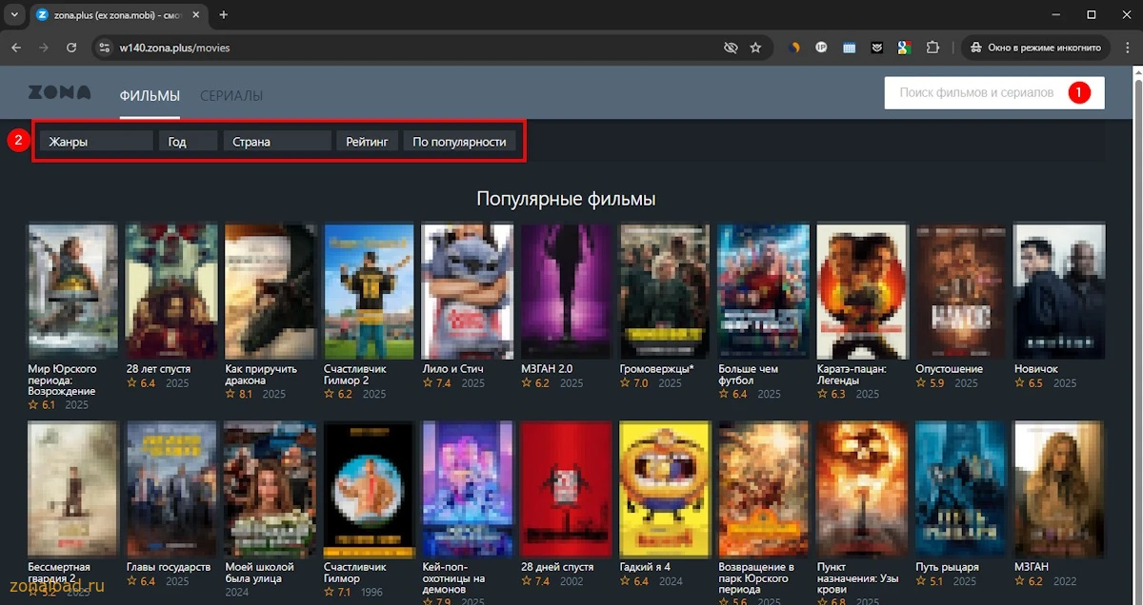The height and width of the screenshot is (605, 1143).
Task: Click the Популярные фильмы heading
Action: point(566,199)
